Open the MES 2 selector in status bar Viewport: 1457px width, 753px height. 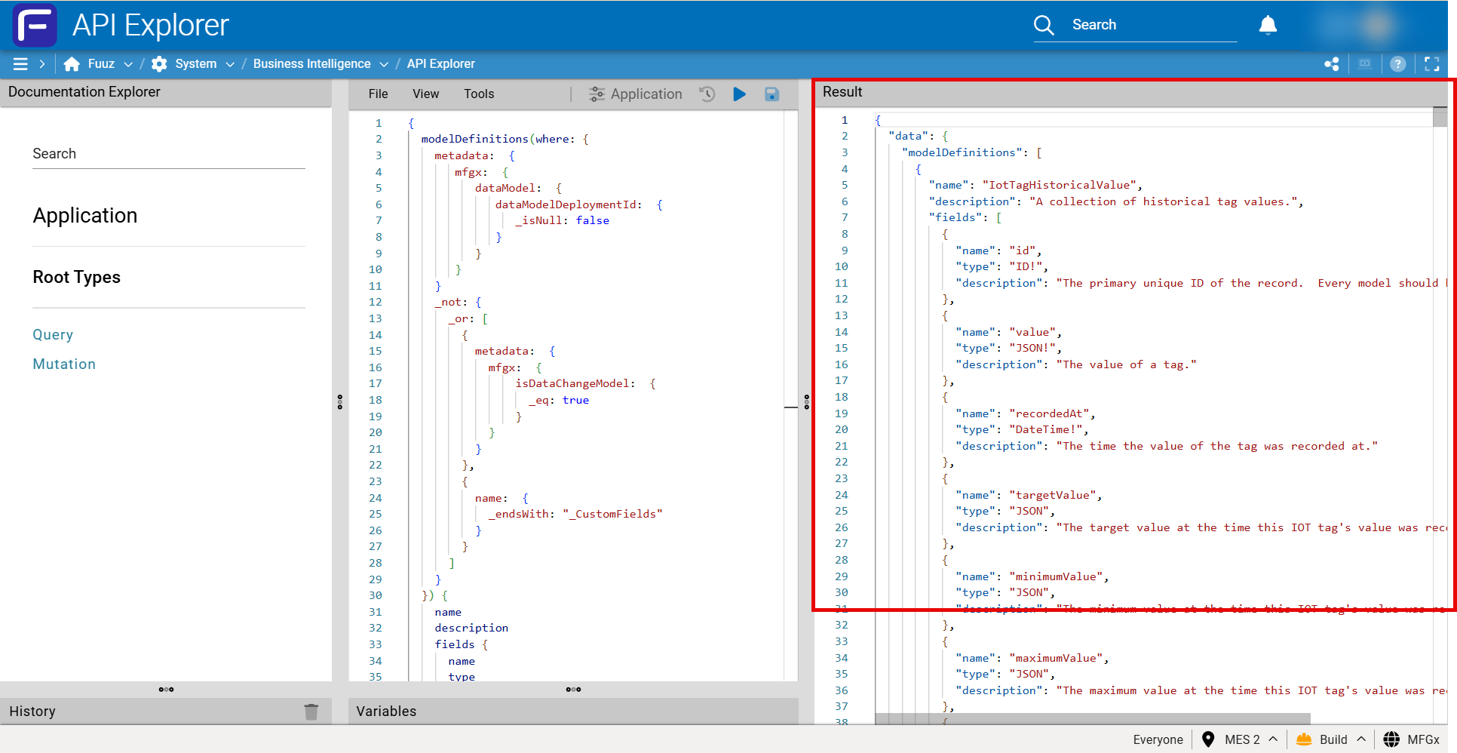(1241, 739)
